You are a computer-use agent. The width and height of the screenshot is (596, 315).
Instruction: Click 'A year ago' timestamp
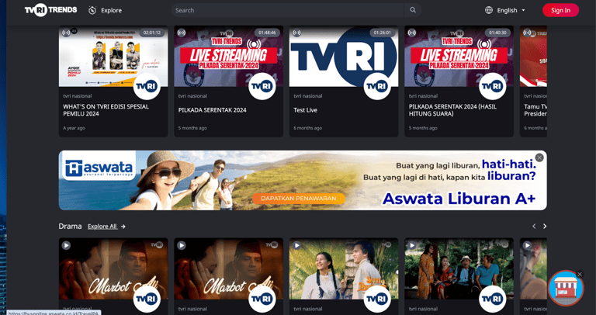[74, 128]
